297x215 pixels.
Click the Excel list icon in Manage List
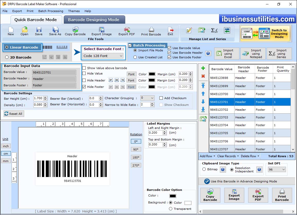(x=202, y=30)
